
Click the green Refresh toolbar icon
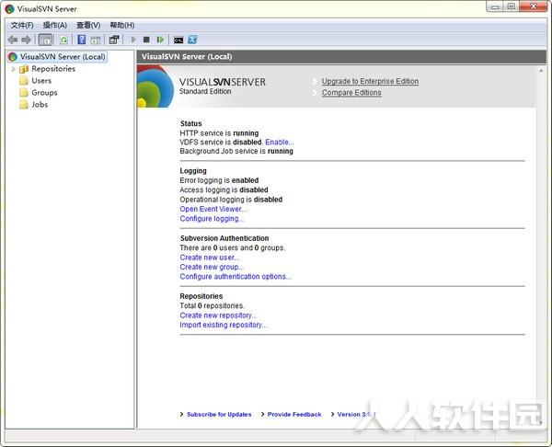pos(63,40)
